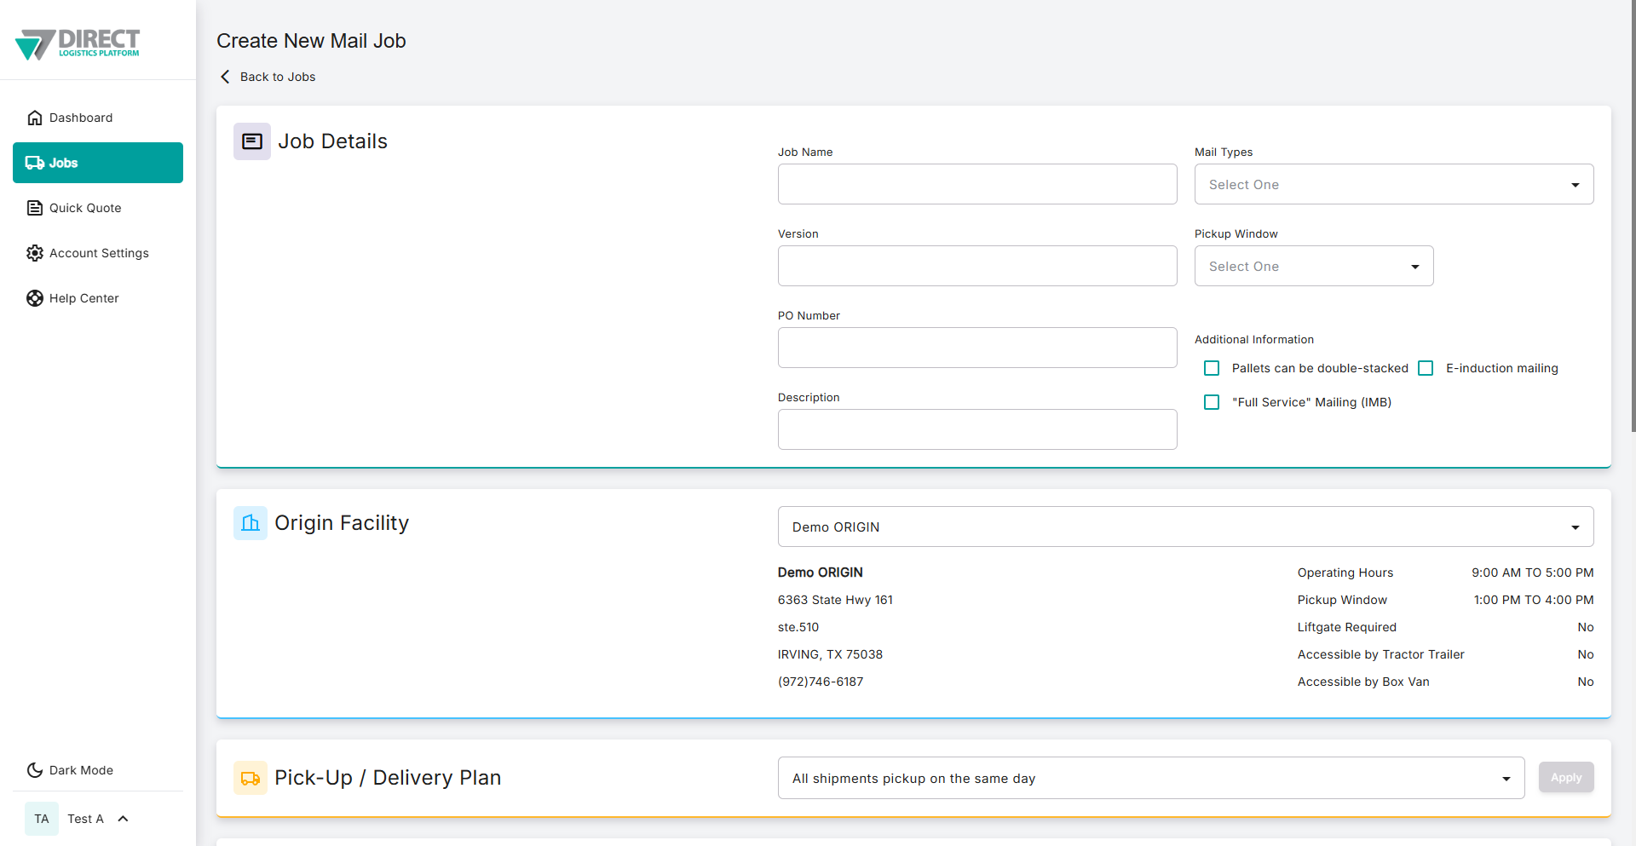
Task: Click pickup window 1:00 PM TO 4:00 PM
Action: tap(1534, 600)
